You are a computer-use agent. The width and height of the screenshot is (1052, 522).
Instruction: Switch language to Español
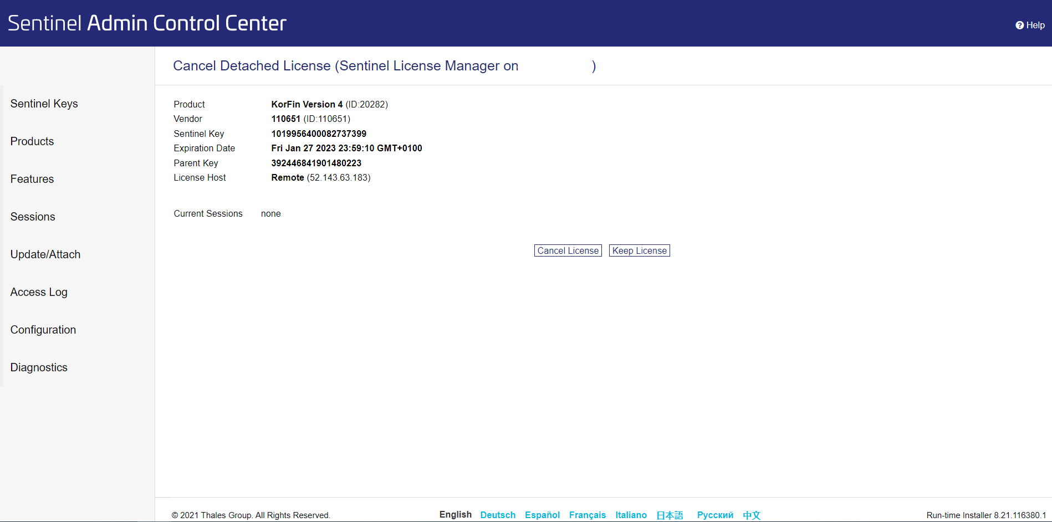point(542,515)
